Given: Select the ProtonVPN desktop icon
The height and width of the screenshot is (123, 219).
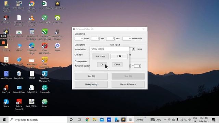Looking at the screenshot, I should 44,19.
